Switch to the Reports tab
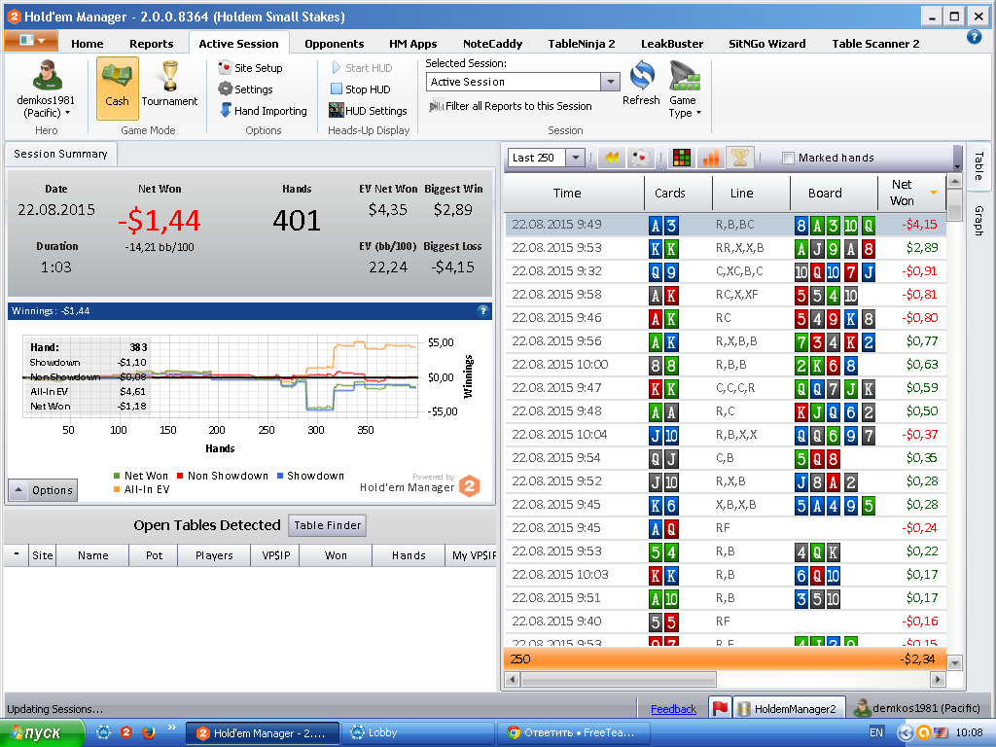The image size is (996, 747). (151, 44)
